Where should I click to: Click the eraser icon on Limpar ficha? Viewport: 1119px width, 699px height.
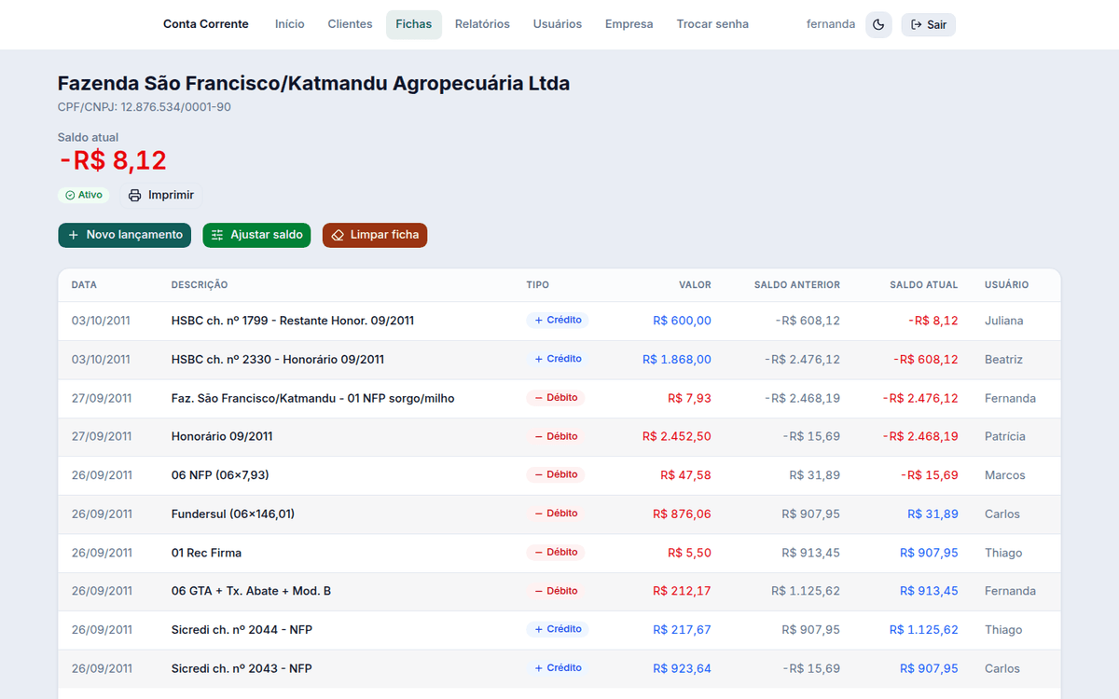338,235
